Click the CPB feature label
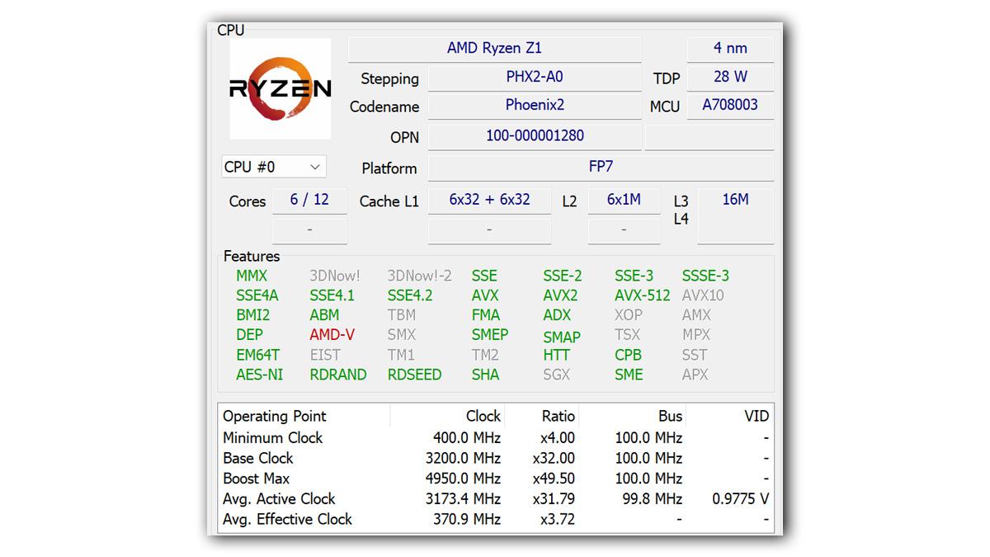The image size is (990, 557). [x=628, y=355]
